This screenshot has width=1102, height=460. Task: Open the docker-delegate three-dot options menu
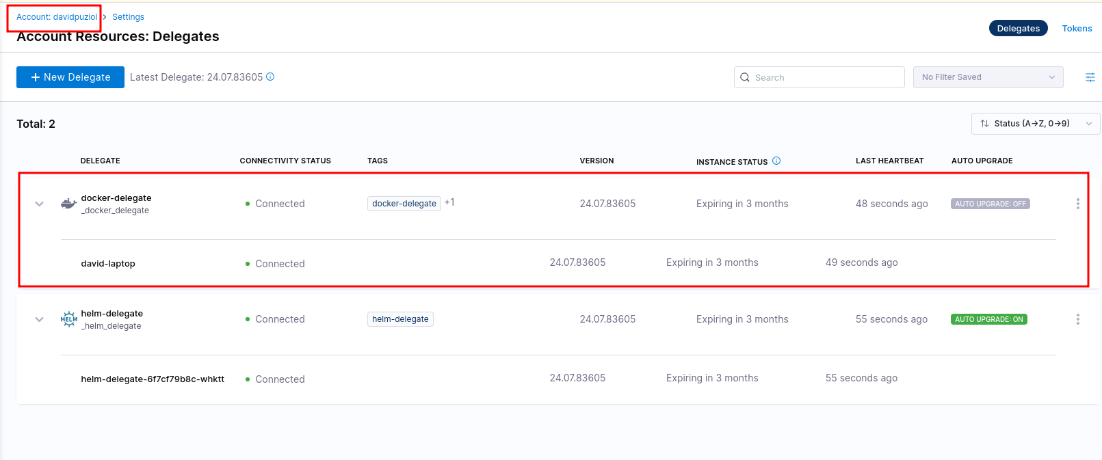pos(1077,204)
